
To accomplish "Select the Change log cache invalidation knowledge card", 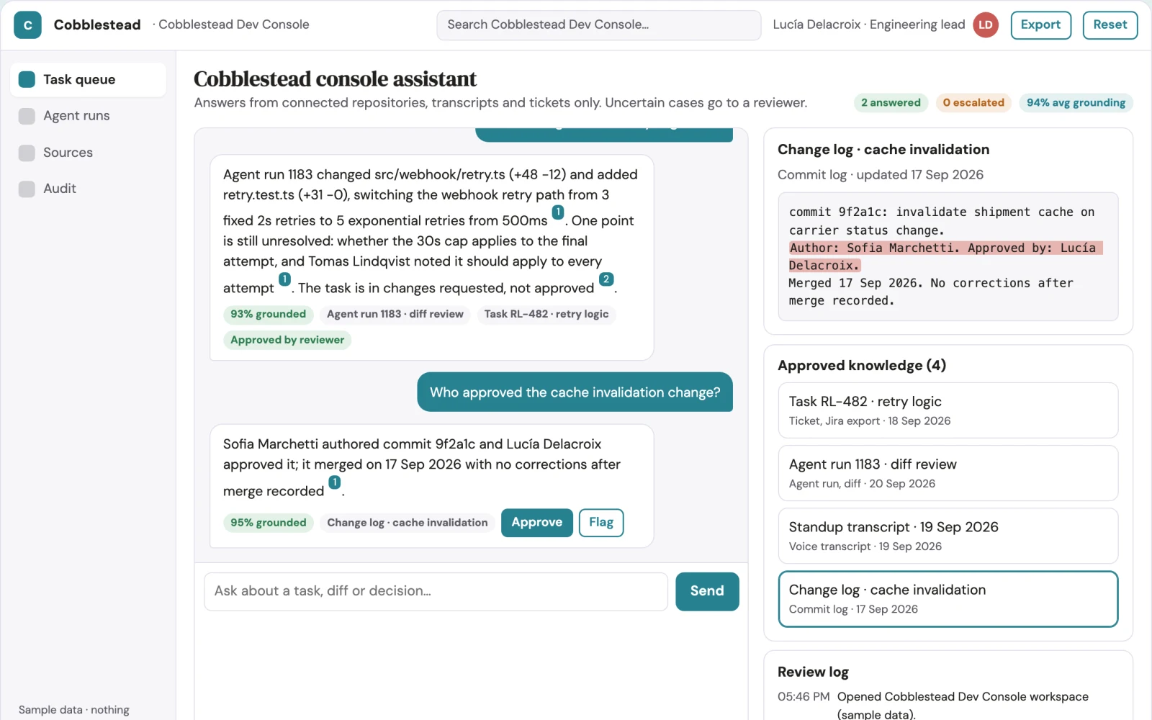I will pos(948,599).
